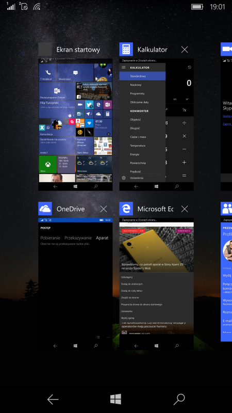
Task: Tap hamburger menu icon in Kalkulator
Action: tap(124, 68)
